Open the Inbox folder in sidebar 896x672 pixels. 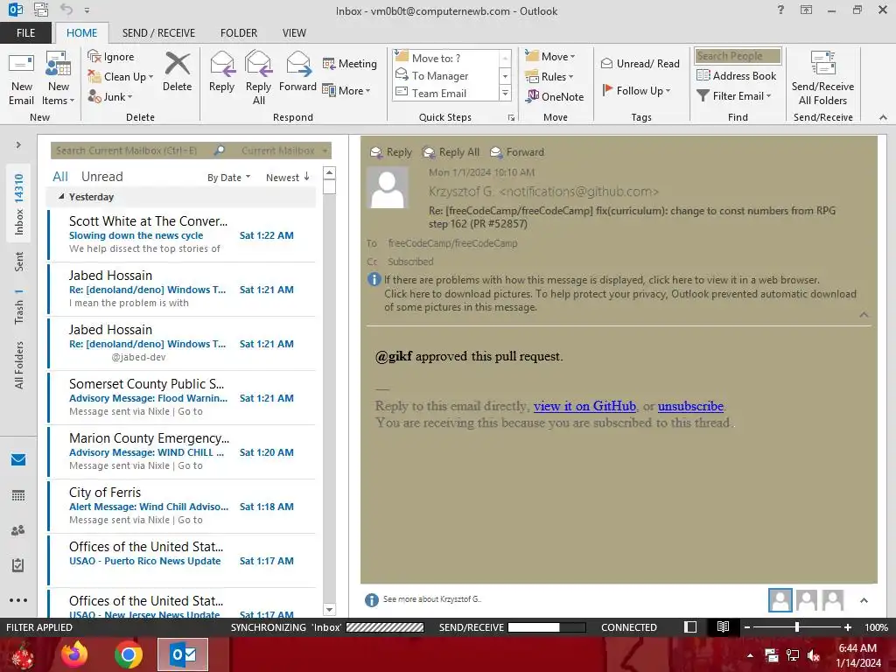[x=19, y=205]
